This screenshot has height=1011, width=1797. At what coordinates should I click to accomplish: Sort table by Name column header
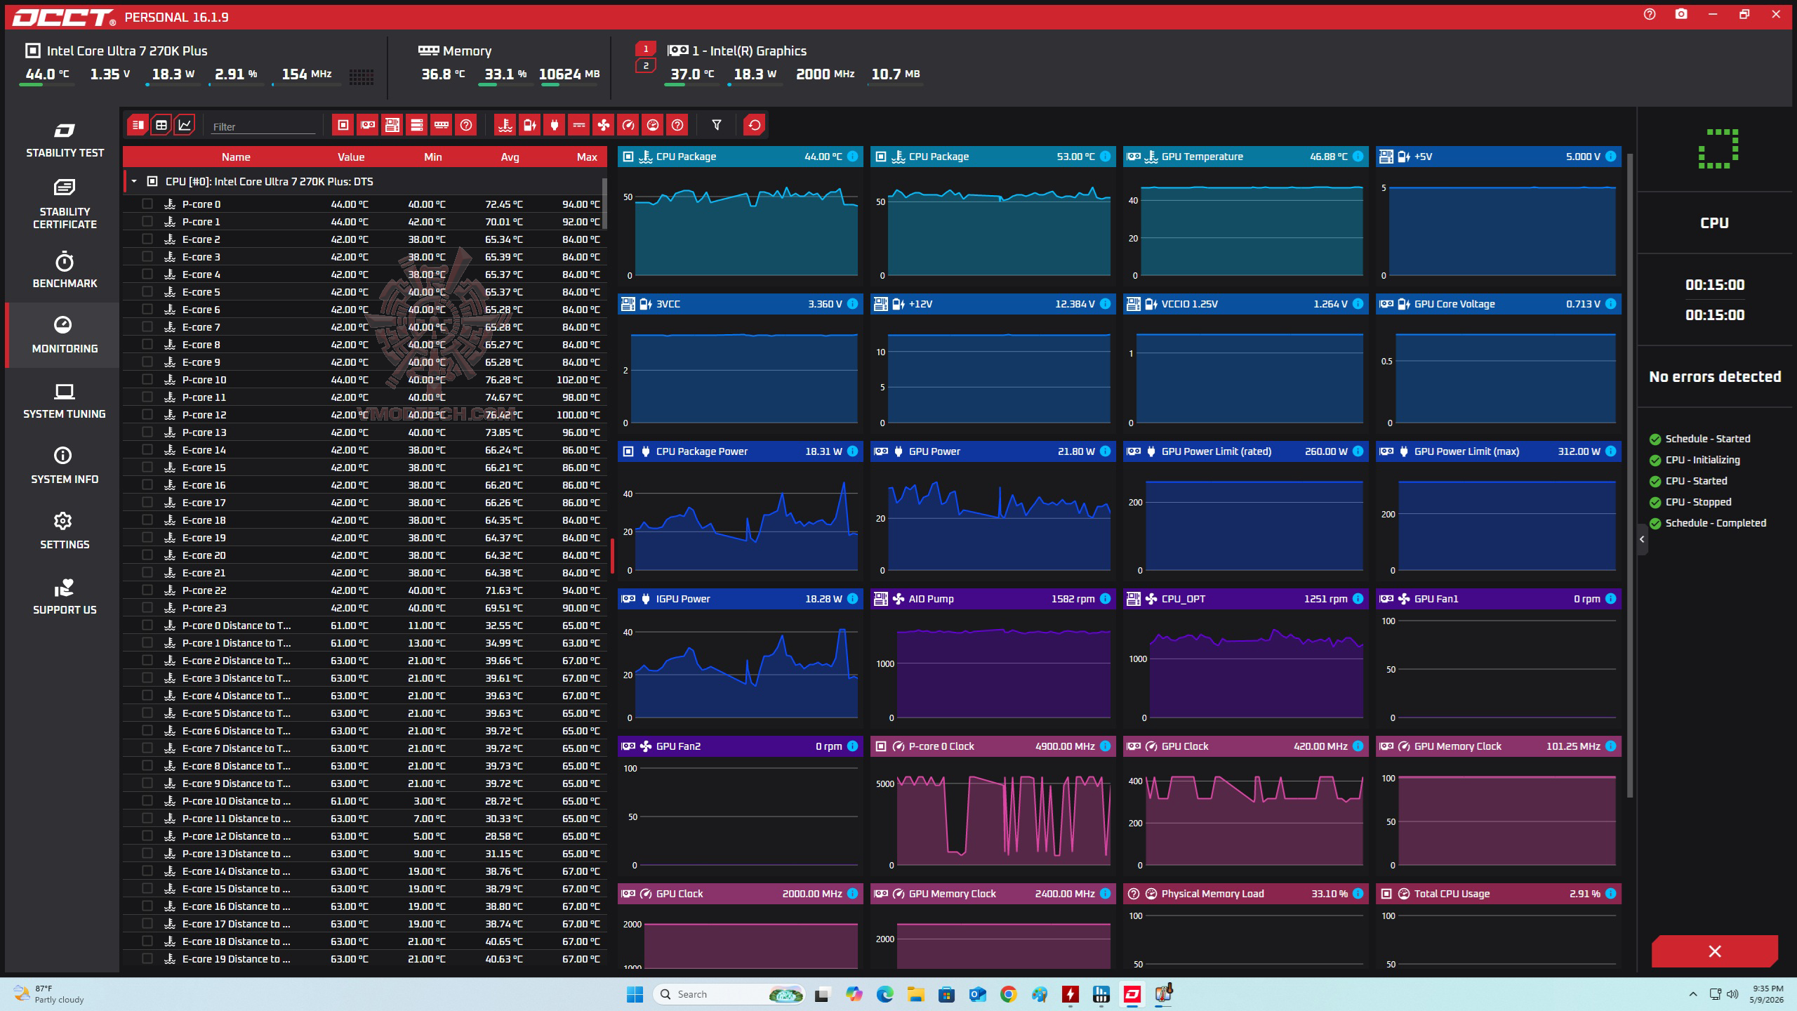(x=236, y=157)
